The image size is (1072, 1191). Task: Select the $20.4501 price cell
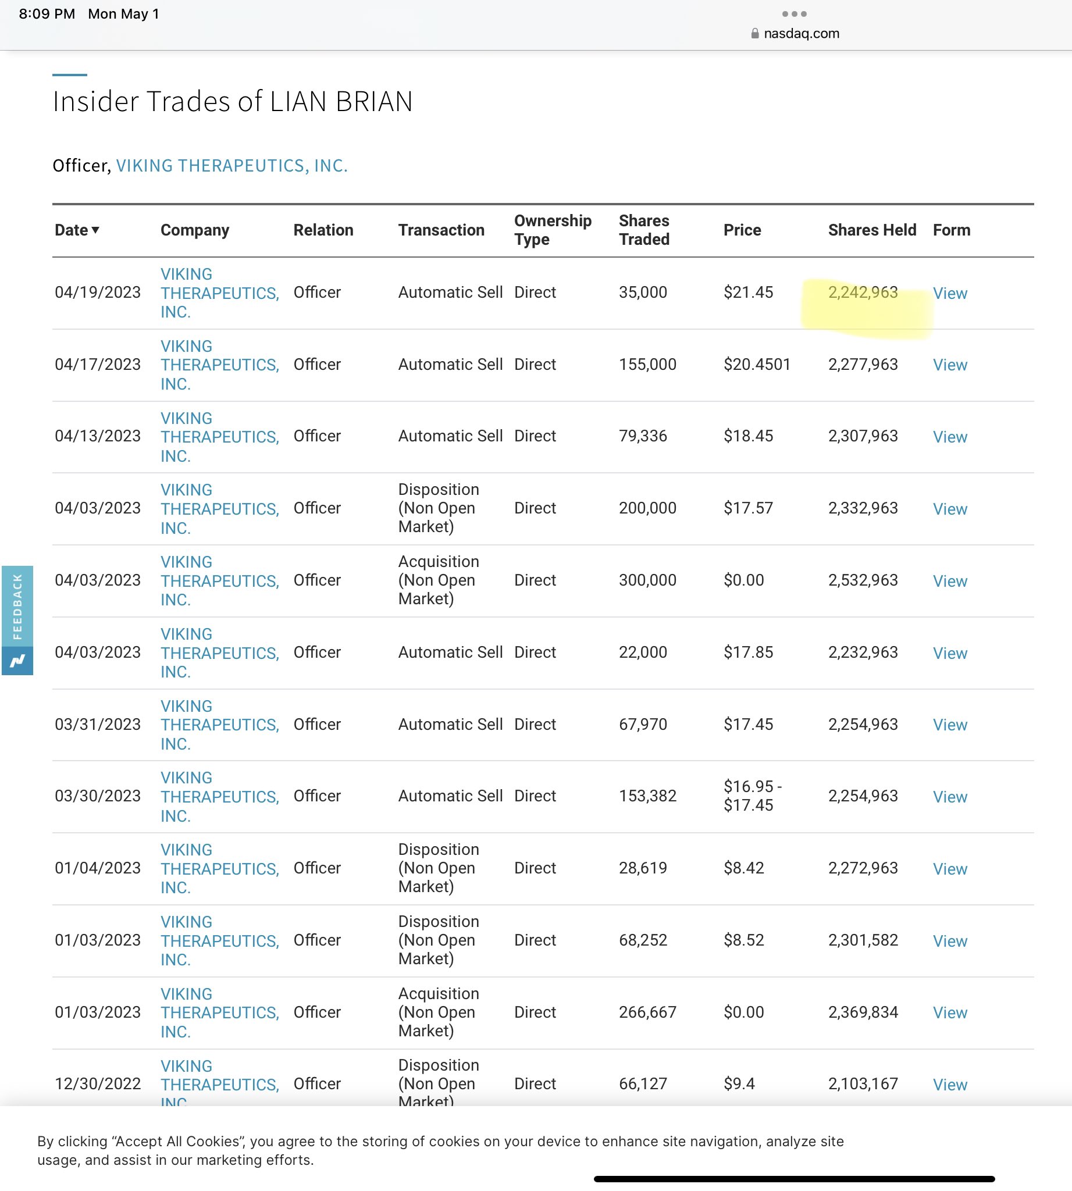coord(757,364)
